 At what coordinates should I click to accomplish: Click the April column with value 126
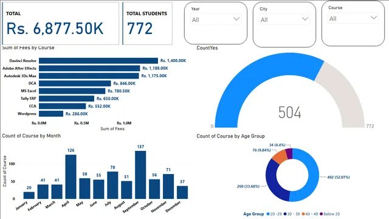[x=71, y=177]
